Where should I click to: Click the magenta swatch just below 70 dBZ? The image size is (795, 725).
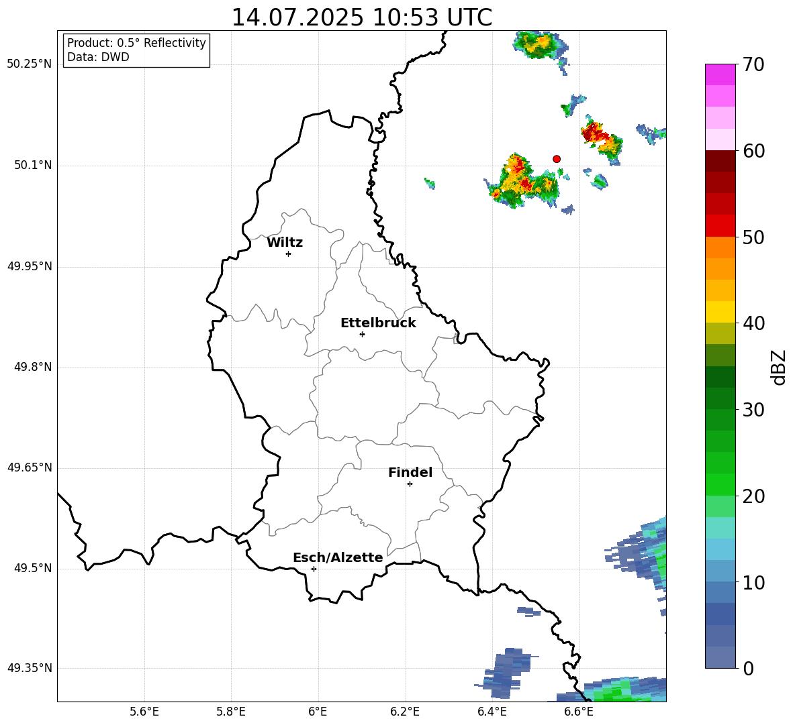tap(720, 75)
